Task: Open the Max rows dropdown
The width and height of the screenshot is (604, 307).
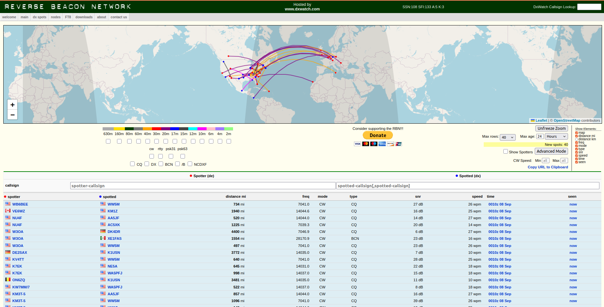Action: (x=508, y=137)
